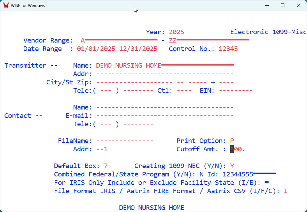The image size is (307, 212).
Task: Click the Transmitter Addr field
Action: coord(165,74)
